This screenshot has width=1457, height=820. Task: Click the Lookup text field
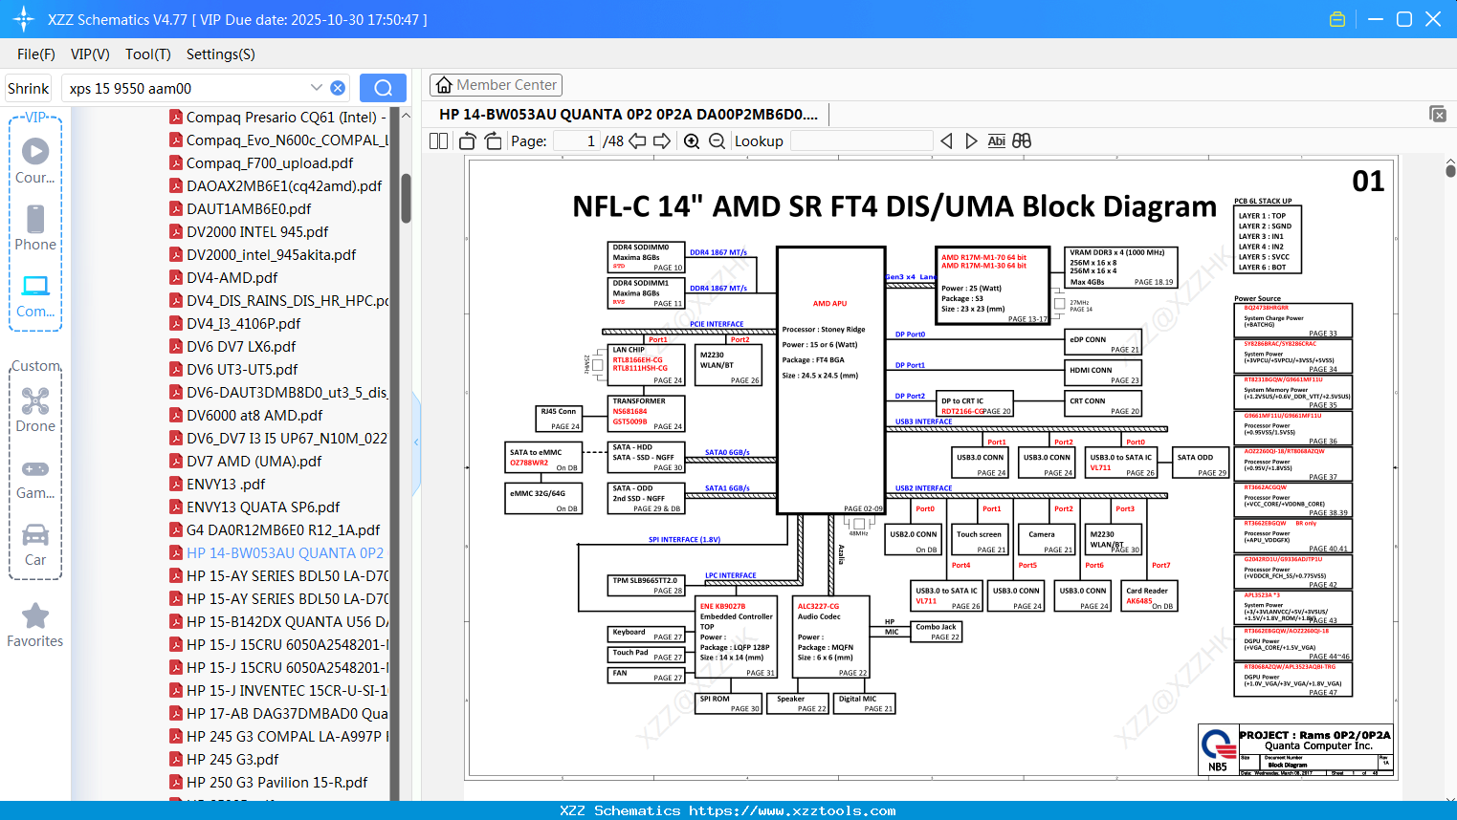861,140
